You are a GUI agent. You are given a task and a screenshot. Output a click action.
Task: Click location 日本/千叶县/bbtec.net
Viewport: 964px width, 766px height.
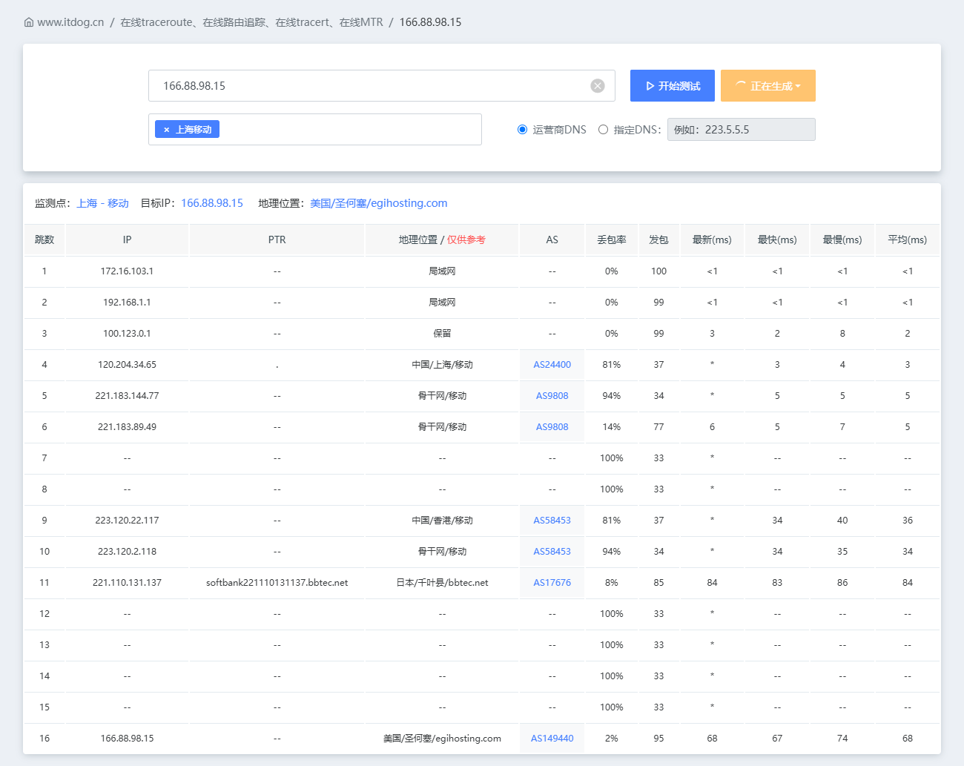click(442, 583)
